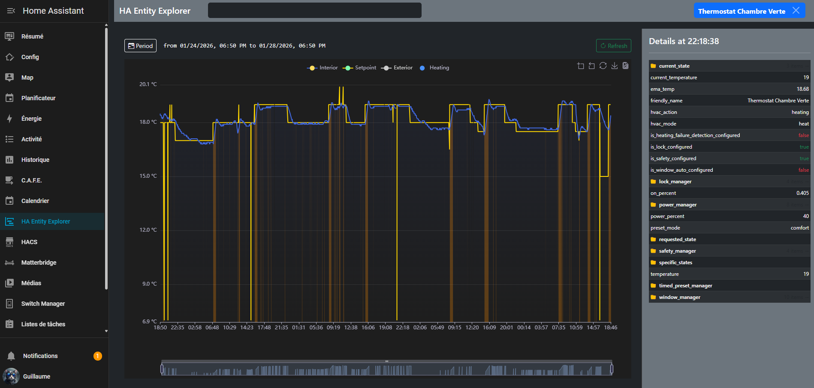Click the chart restore circular-arrows icon

[x=603, y=66]
